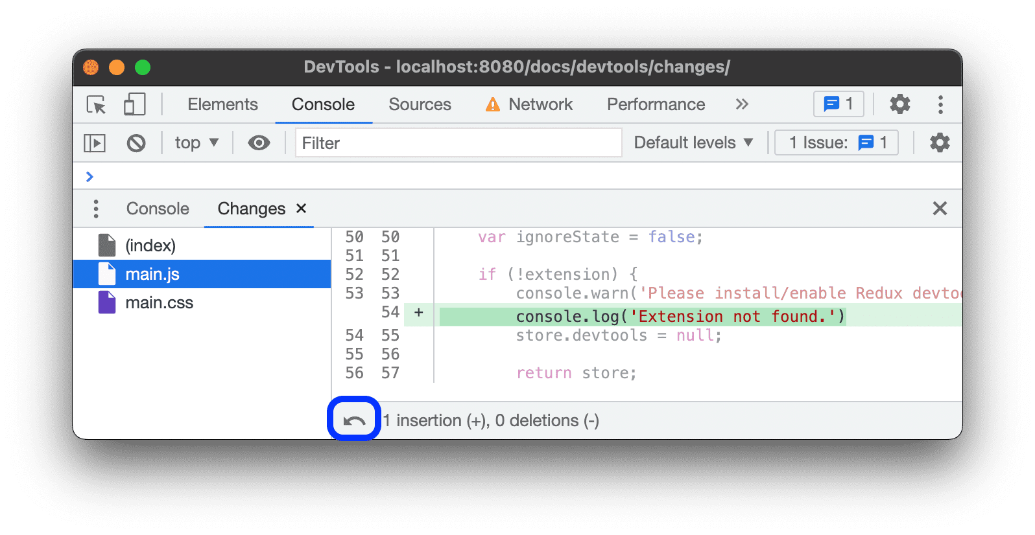
Task: Create a live expression with eye icon
Action: click(x=259, y=143)
